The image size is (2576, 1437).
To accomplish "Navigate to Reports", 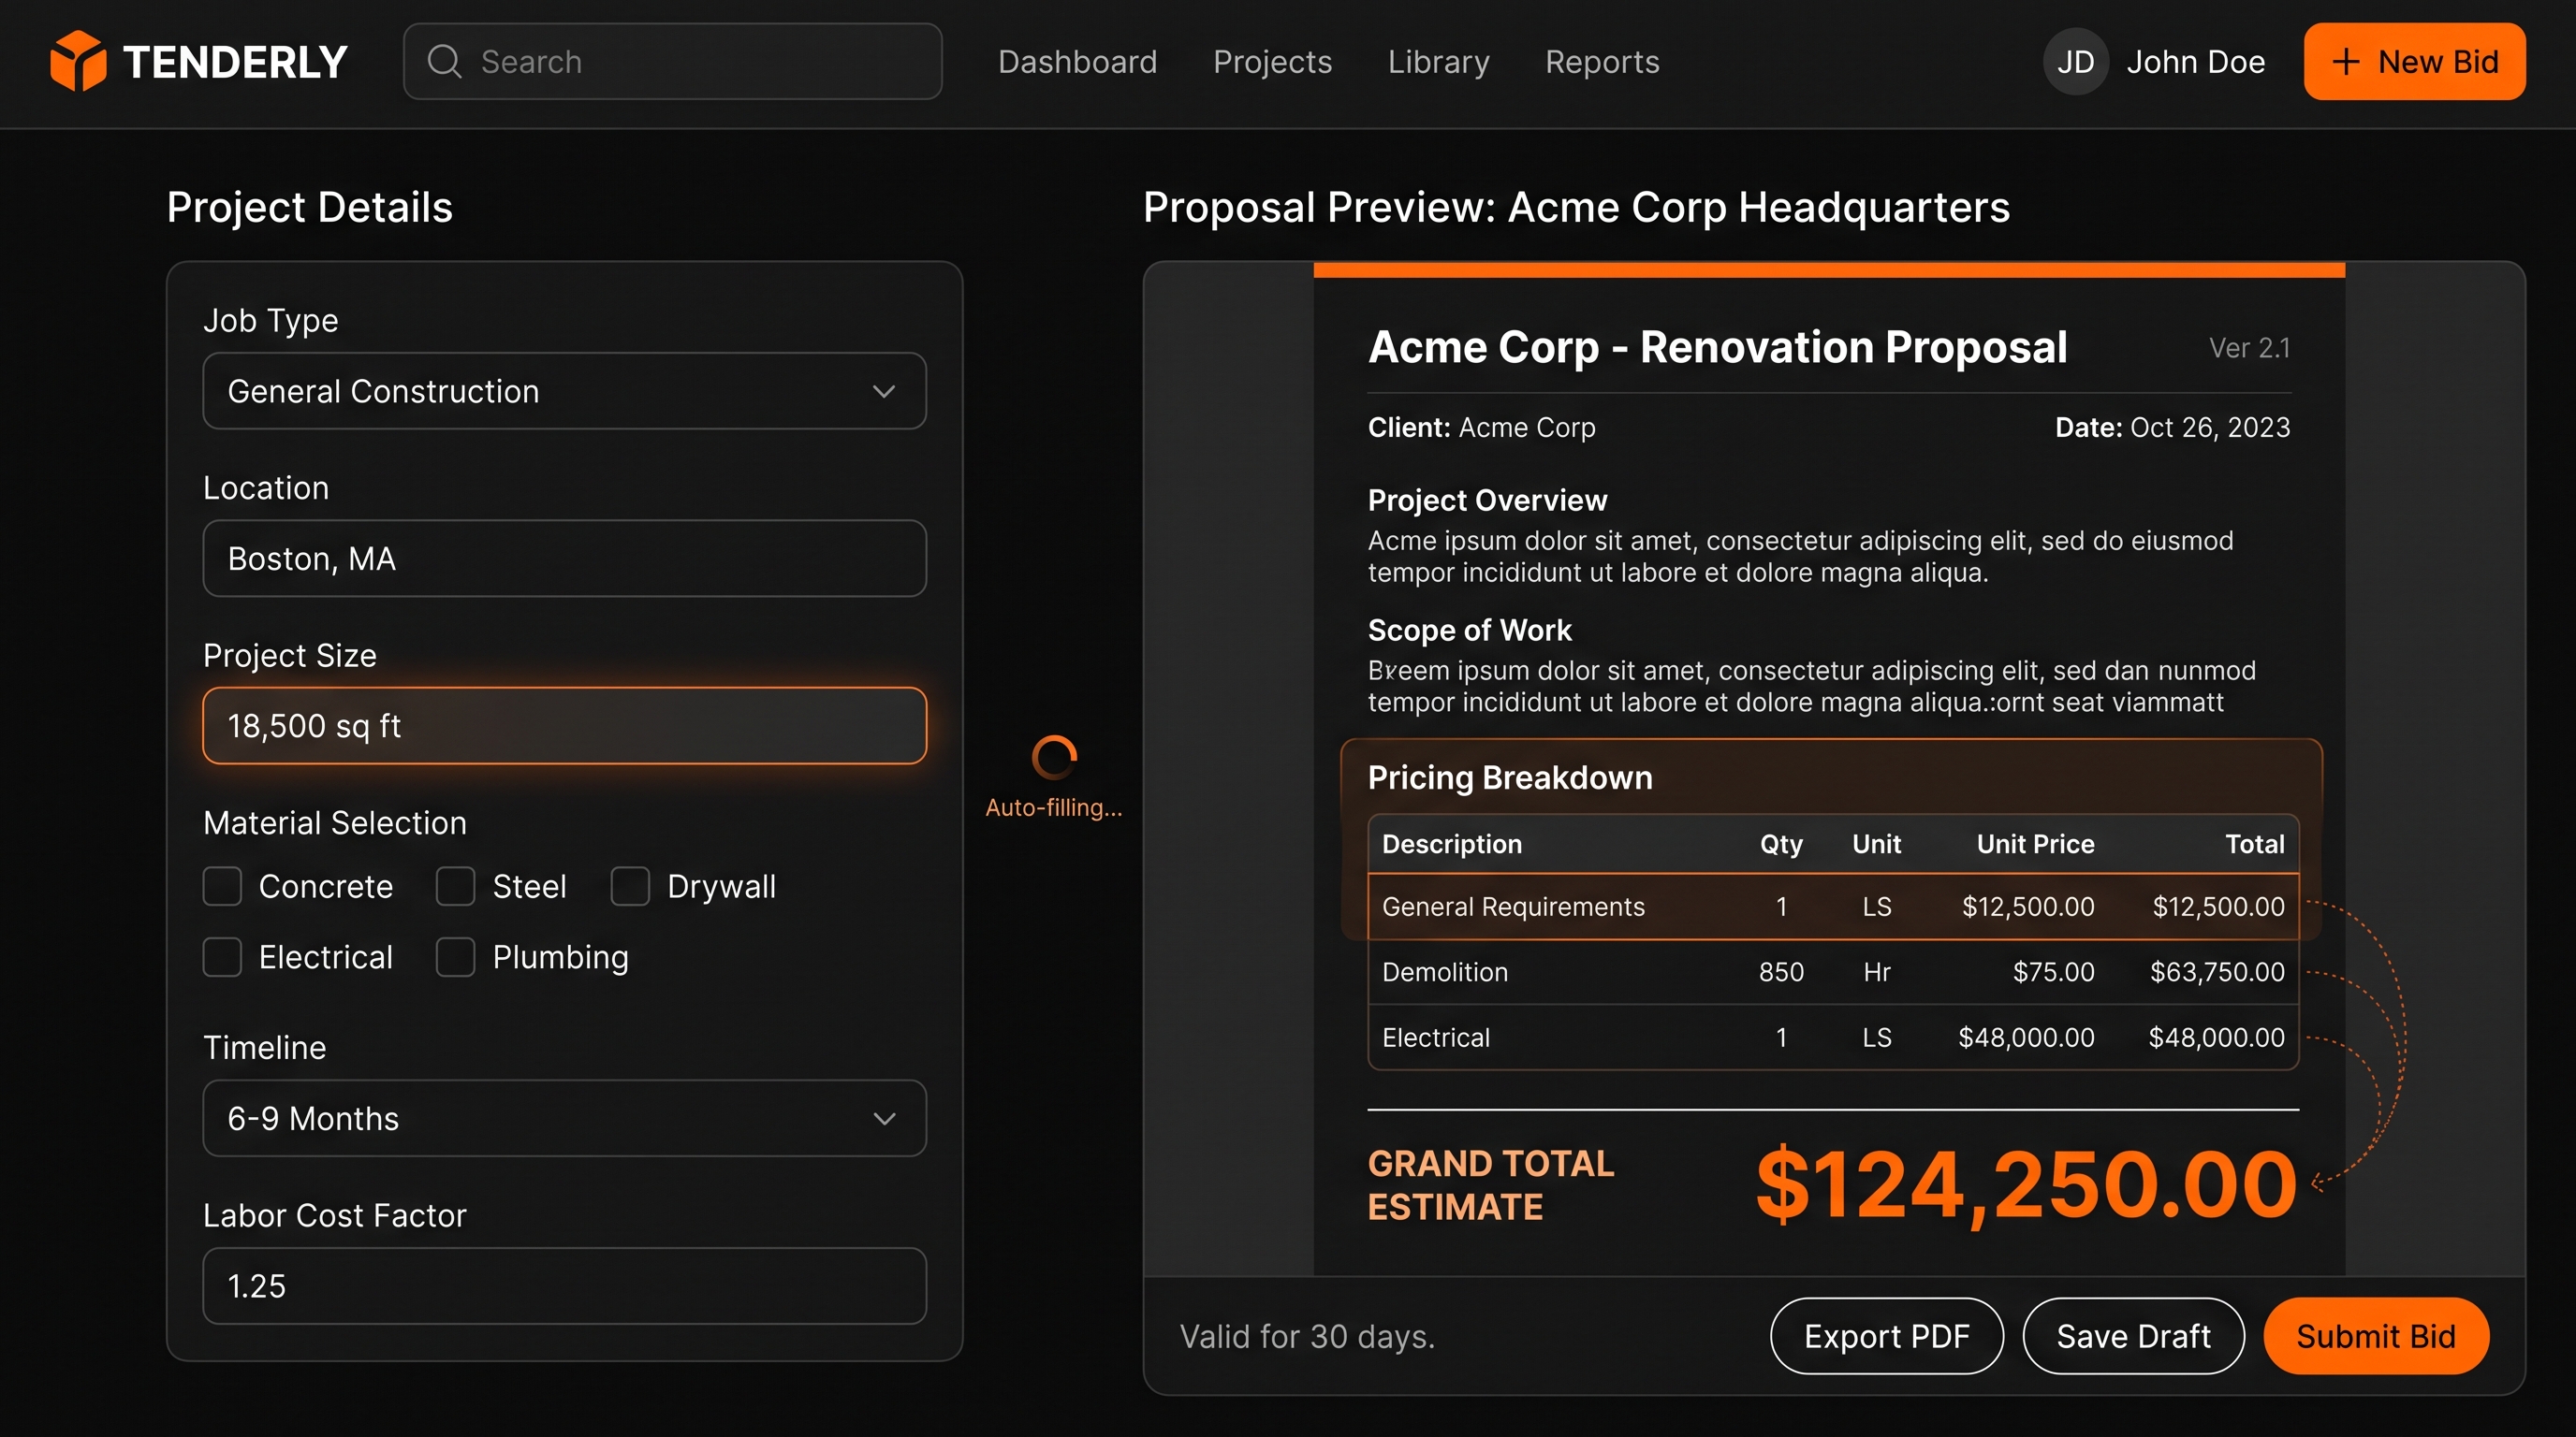I will 1602,62.
